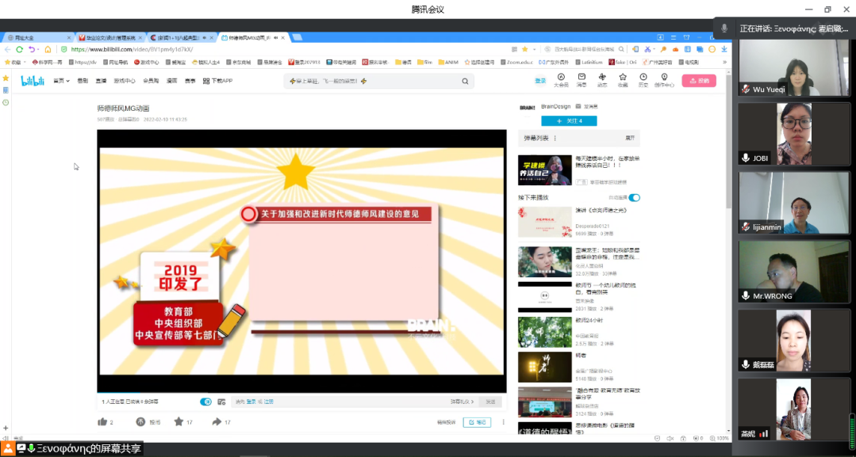The image size is (856, 457).
Task: Open the 弹幕列表 three-dot menu
Action: [x=555, y=138]
